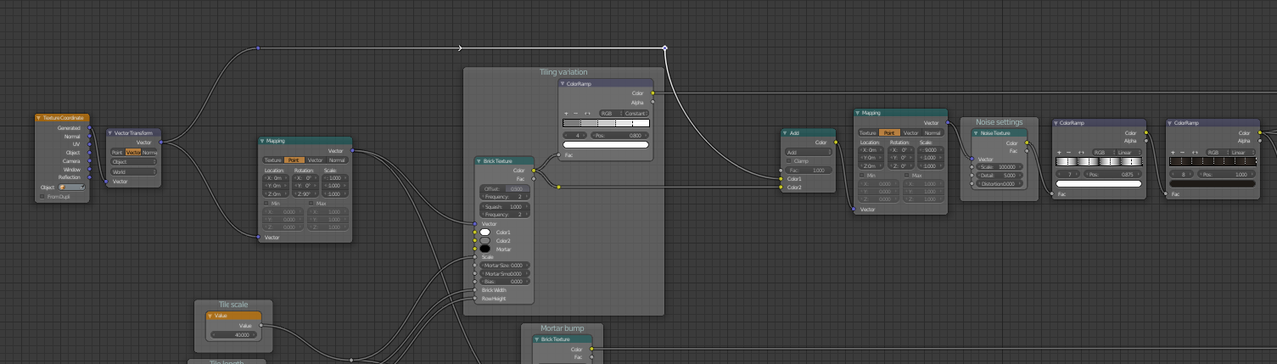Click the Fac slider in Add node
Image resolution: width=1277 pixels, height=364 pixels.
point(809,170)
